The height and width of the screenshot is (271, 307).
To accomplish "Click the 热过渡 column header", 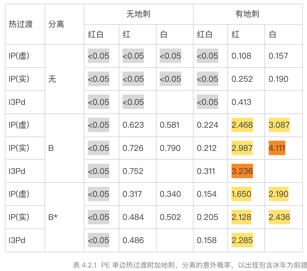I will [21, 24].
